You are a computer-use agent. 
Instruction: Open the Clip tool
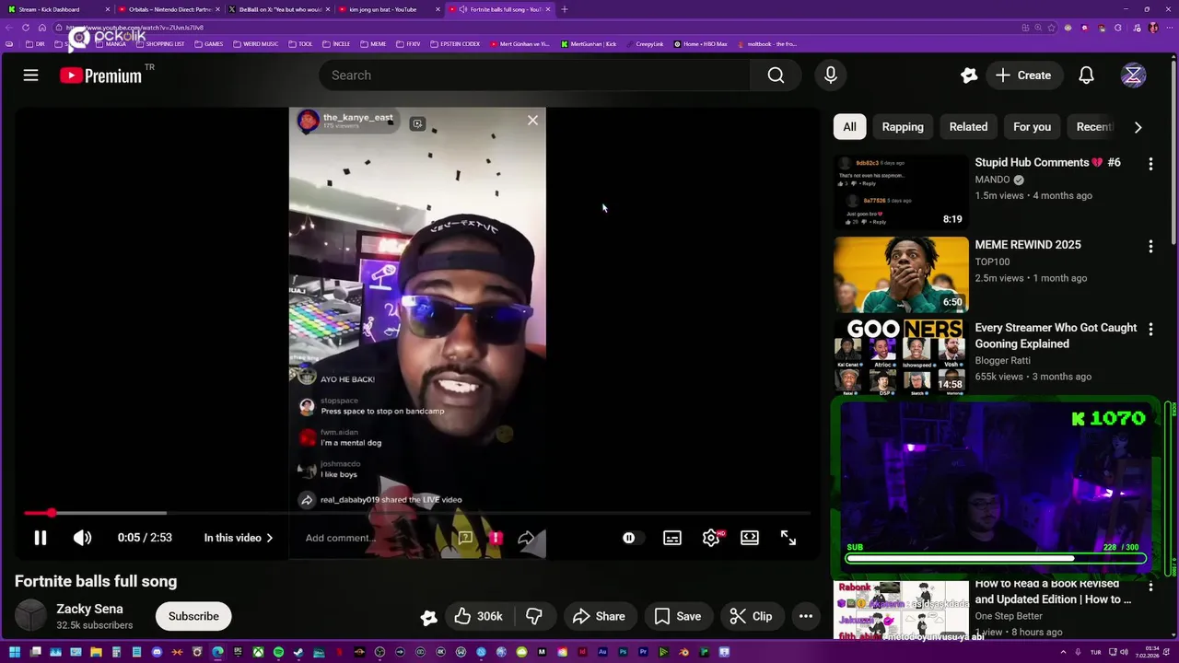[x=751, y=616]
